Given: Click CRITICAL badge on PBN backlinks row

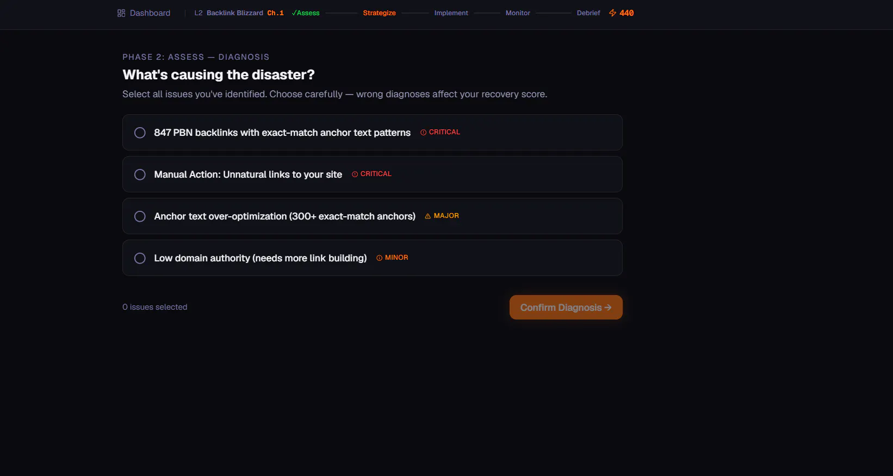Looking at the screenshot, I should [440, 132].
